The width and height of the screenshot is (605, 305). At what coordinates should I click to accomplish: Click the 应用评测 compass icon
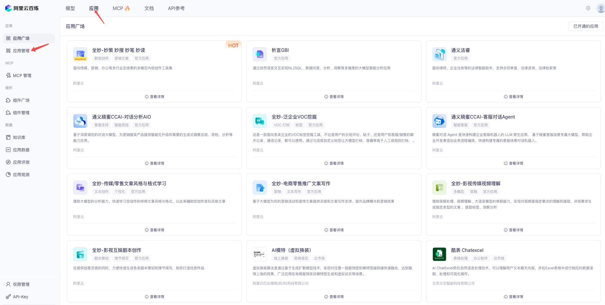[8, 162]
